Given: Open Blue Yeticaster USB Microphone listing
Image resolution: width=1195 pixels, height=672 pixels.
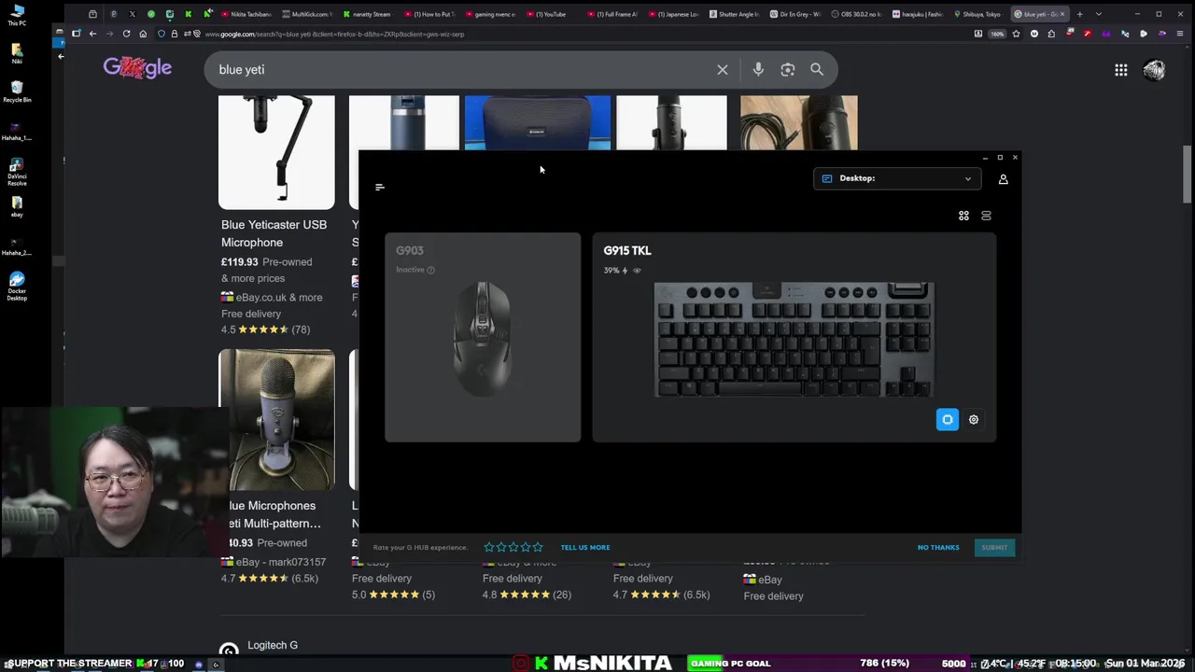Looking at the screenshot, I should 274,233.
